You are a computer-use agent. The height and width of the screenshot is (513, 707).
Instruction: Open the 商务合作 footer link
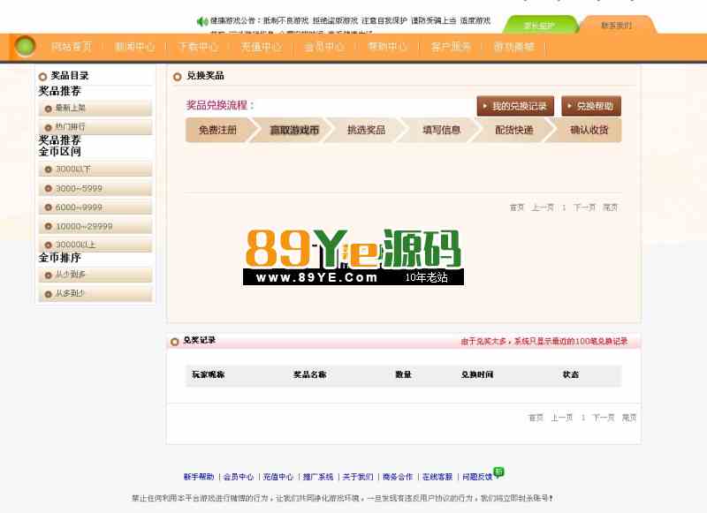click(x=398, y=477)
